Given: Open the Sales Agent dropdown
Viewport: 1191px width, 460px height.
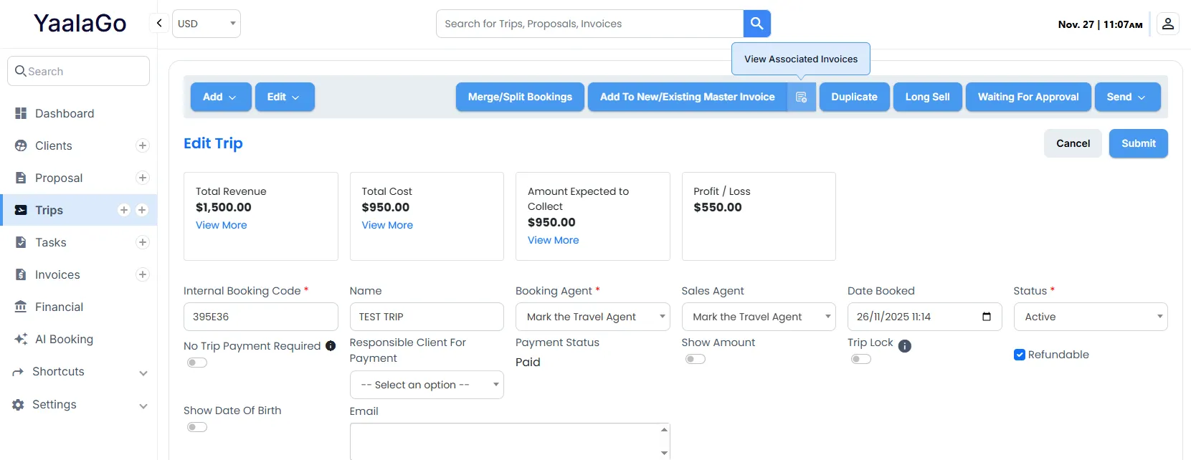Looking at the screenshot, I should [759, 317].
